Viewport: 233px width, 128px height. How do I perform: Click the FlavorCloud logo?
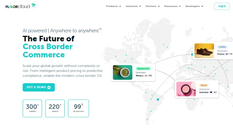21,6
